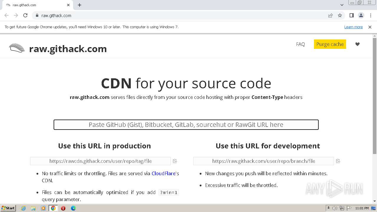
Task: Open the Action Center flag icon
Action: coord(349,208)
